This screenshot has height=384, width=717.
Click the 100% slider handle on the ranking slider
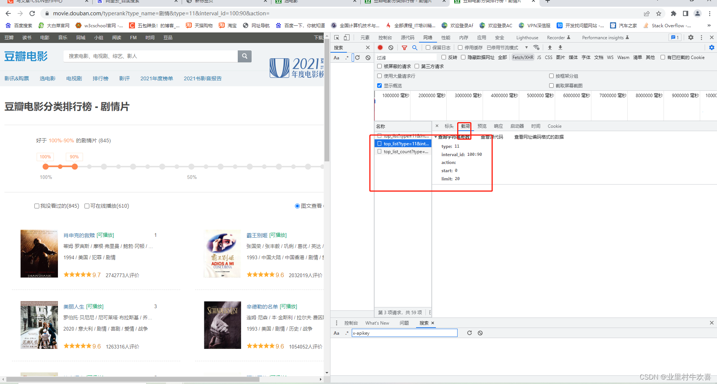click(46, 167)
